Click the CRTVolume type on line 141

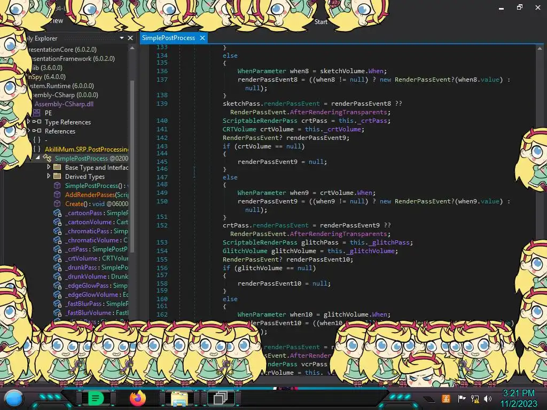click(x=239, y=129)
